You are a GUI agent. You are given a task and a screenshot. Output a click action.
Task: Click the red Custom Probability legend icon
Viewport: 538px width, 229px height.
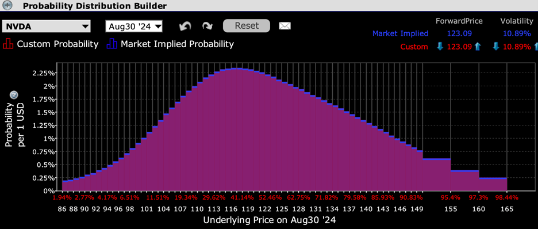(x=8, y=44)
